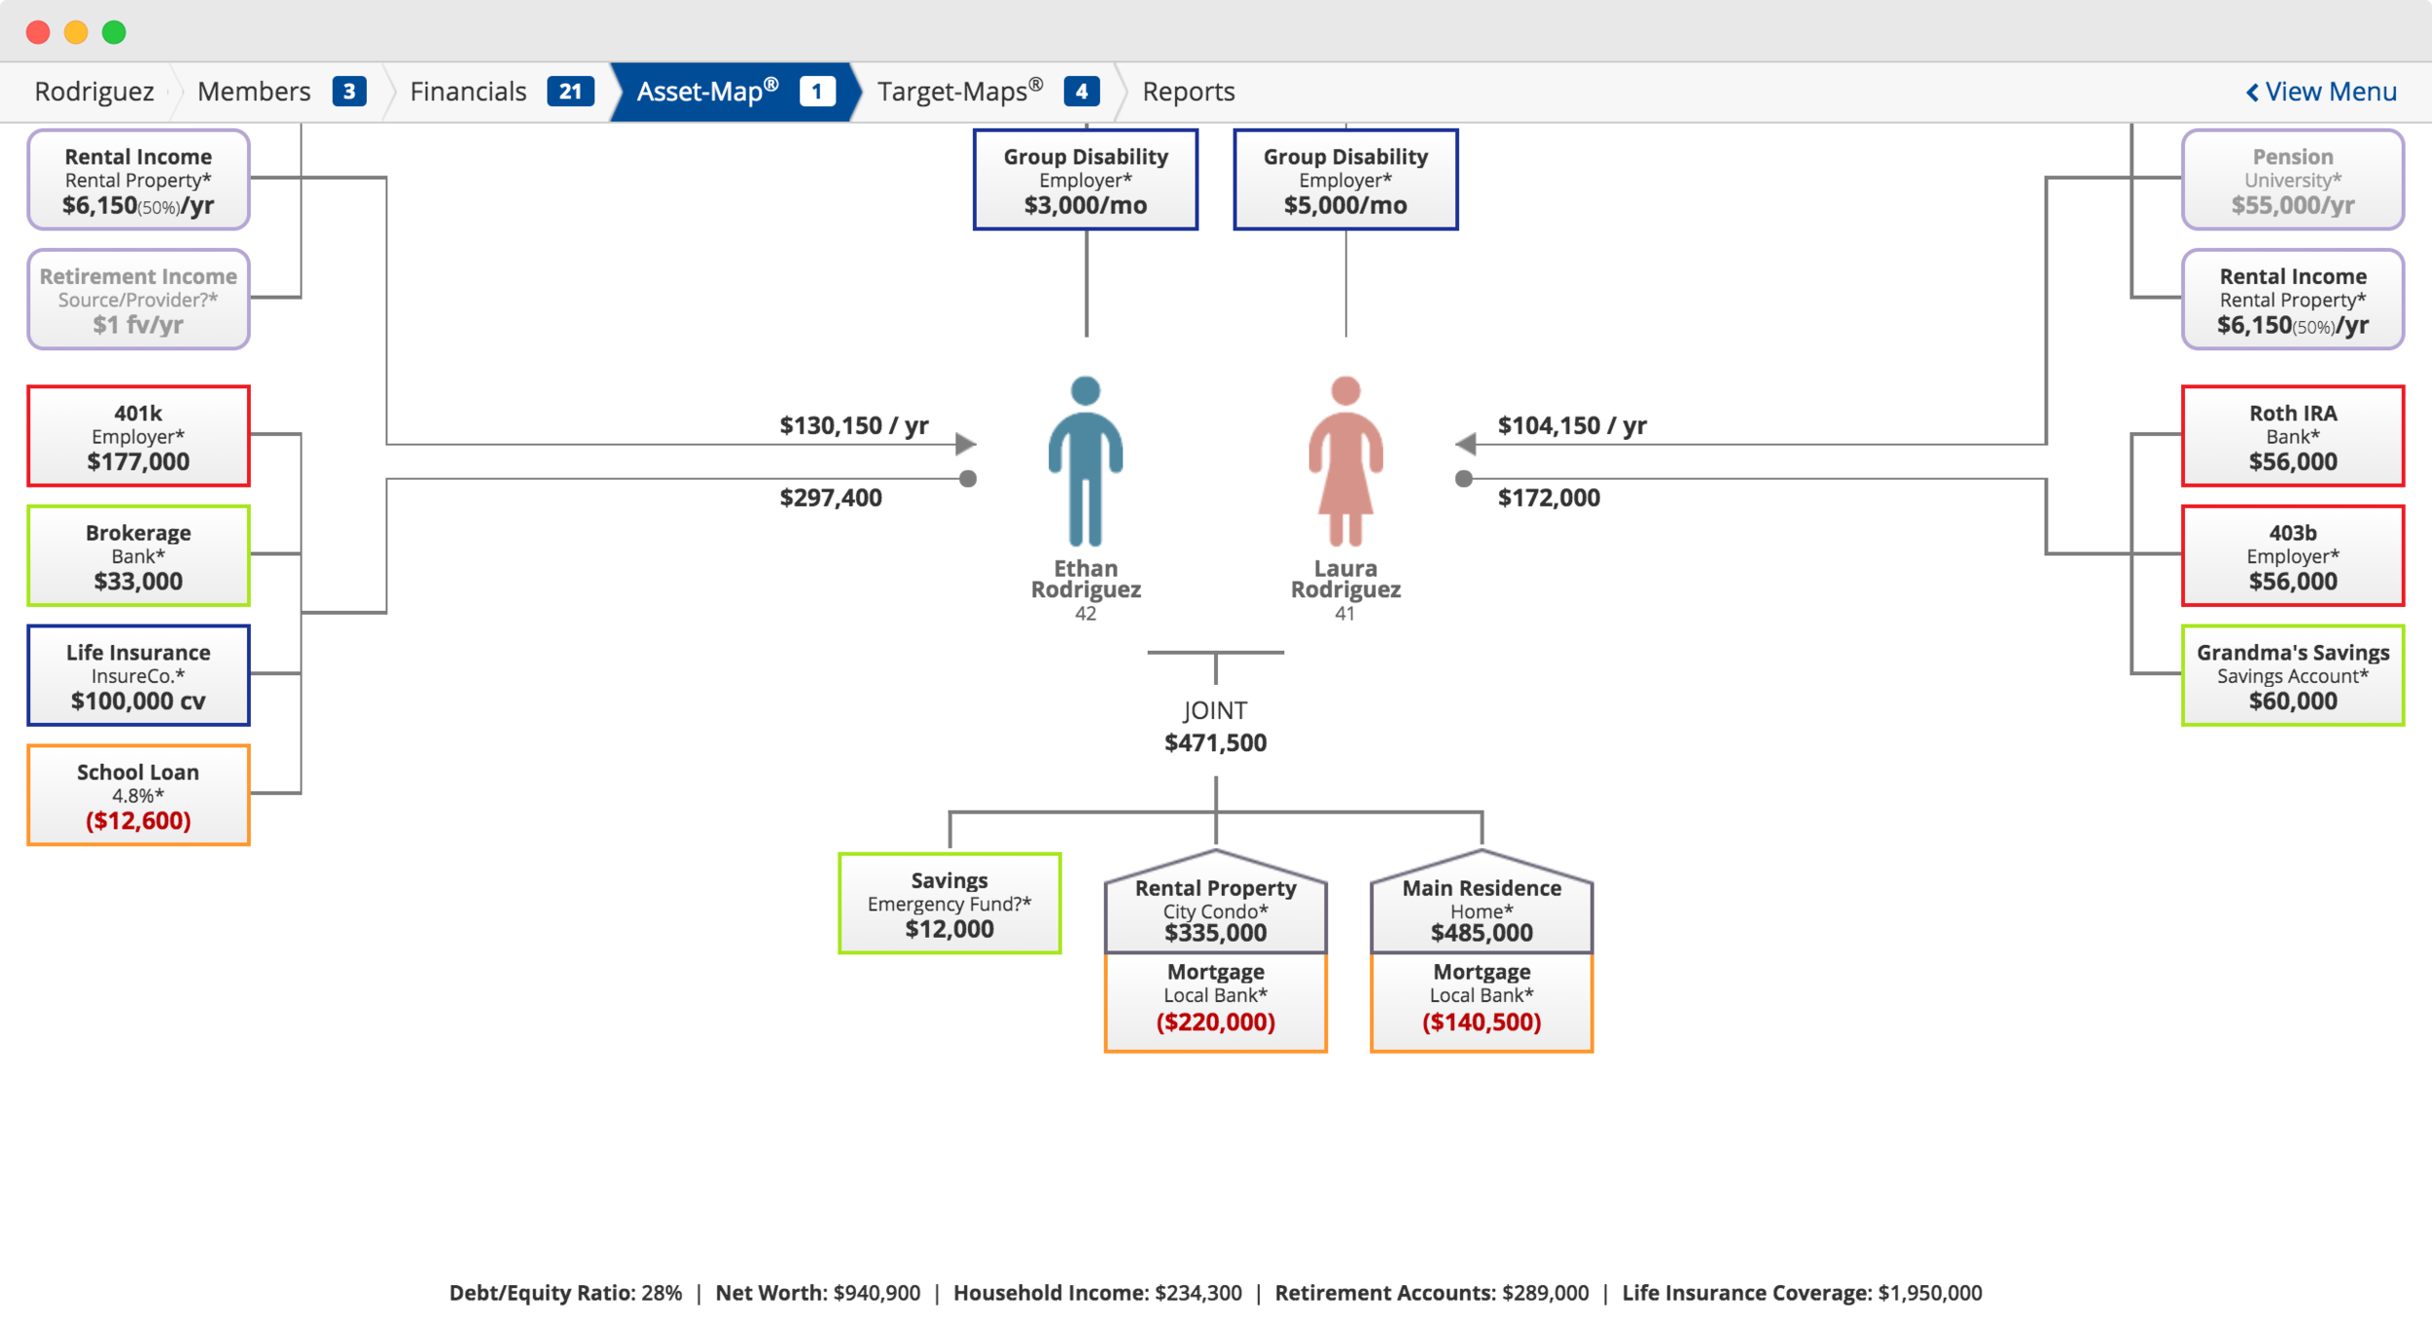This screenshot has width=2432, height=1326.
Task: Select the $220,000 Local Bank Mortgage
Action: [x=1215, y=1001]
